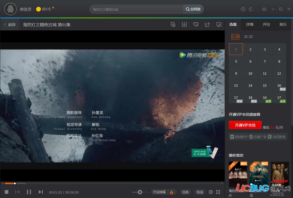Go to previous episode
The height and width of the screenshot is (198, 293).
[17, 192]
